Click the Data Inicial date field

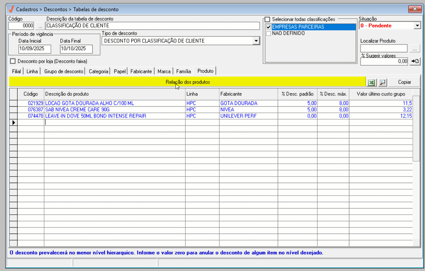click(x=35, y=49)
